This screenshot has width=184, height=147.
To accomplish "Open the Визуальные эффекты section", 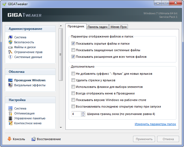I will [x=30, y=85].
